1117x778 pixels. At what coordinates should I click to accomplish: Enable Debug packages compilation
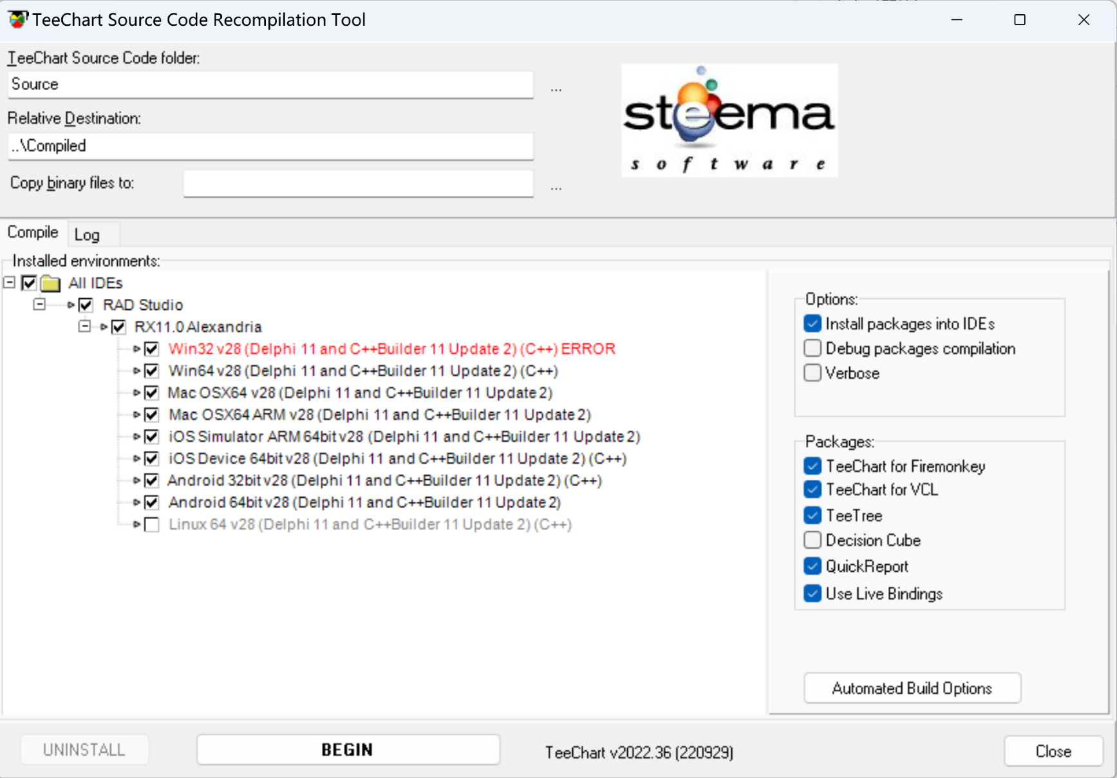click(x=812, y=348)
